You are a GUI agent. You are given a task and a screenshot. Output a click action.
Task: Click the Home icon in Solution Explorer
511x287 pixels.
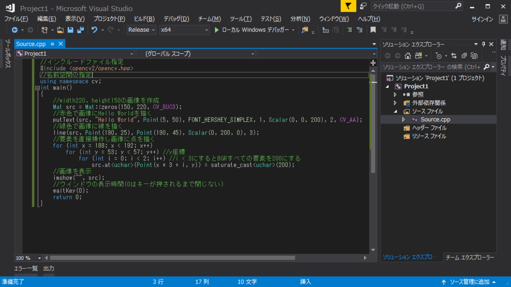point(408,56)
